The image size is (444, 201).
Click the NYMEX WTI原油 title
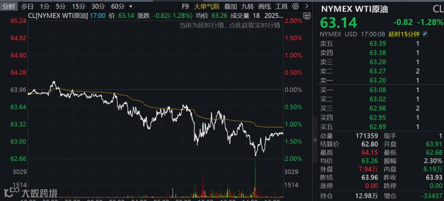354,9
